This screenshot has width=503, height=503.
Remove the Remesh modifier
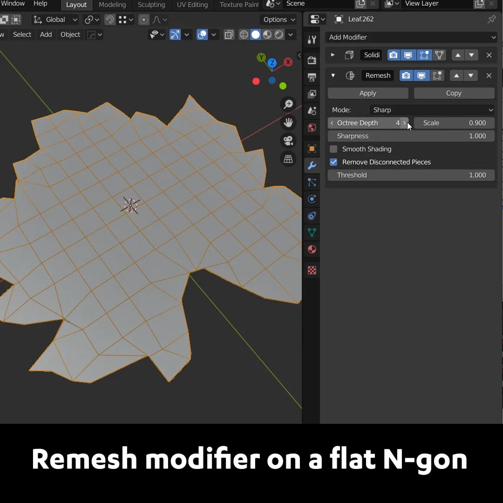pos(489,76)
